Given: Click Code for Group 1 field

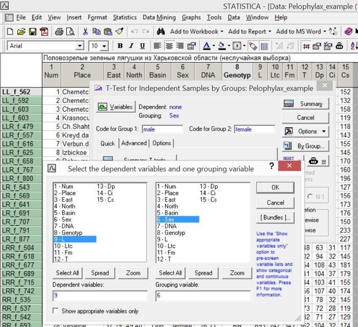Looking at the screenshot, I should point(162,129).
